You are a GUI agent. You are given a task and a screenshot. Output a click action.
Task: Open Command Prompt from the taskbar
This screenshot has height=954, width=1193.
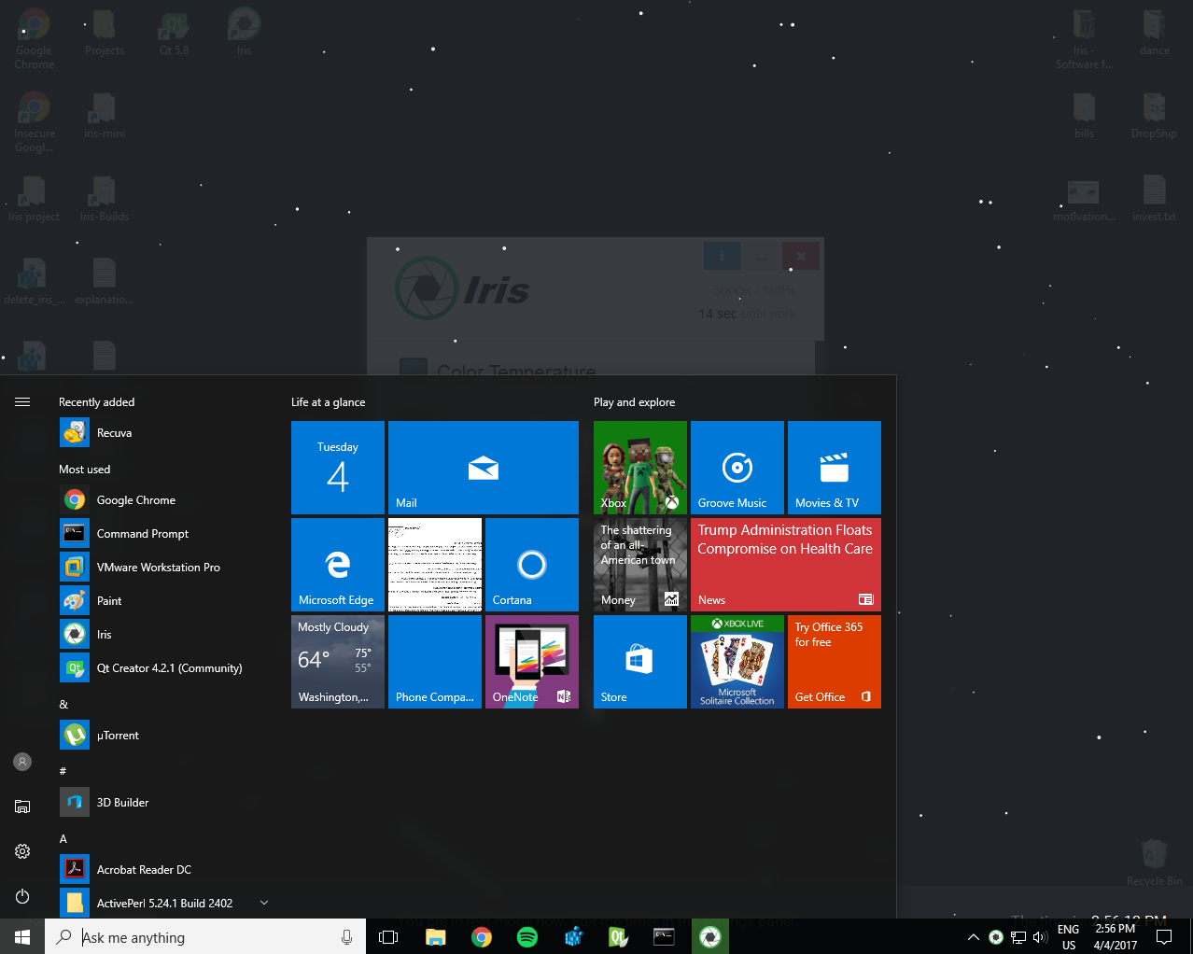pyautogui.click(x=664, y=936)
